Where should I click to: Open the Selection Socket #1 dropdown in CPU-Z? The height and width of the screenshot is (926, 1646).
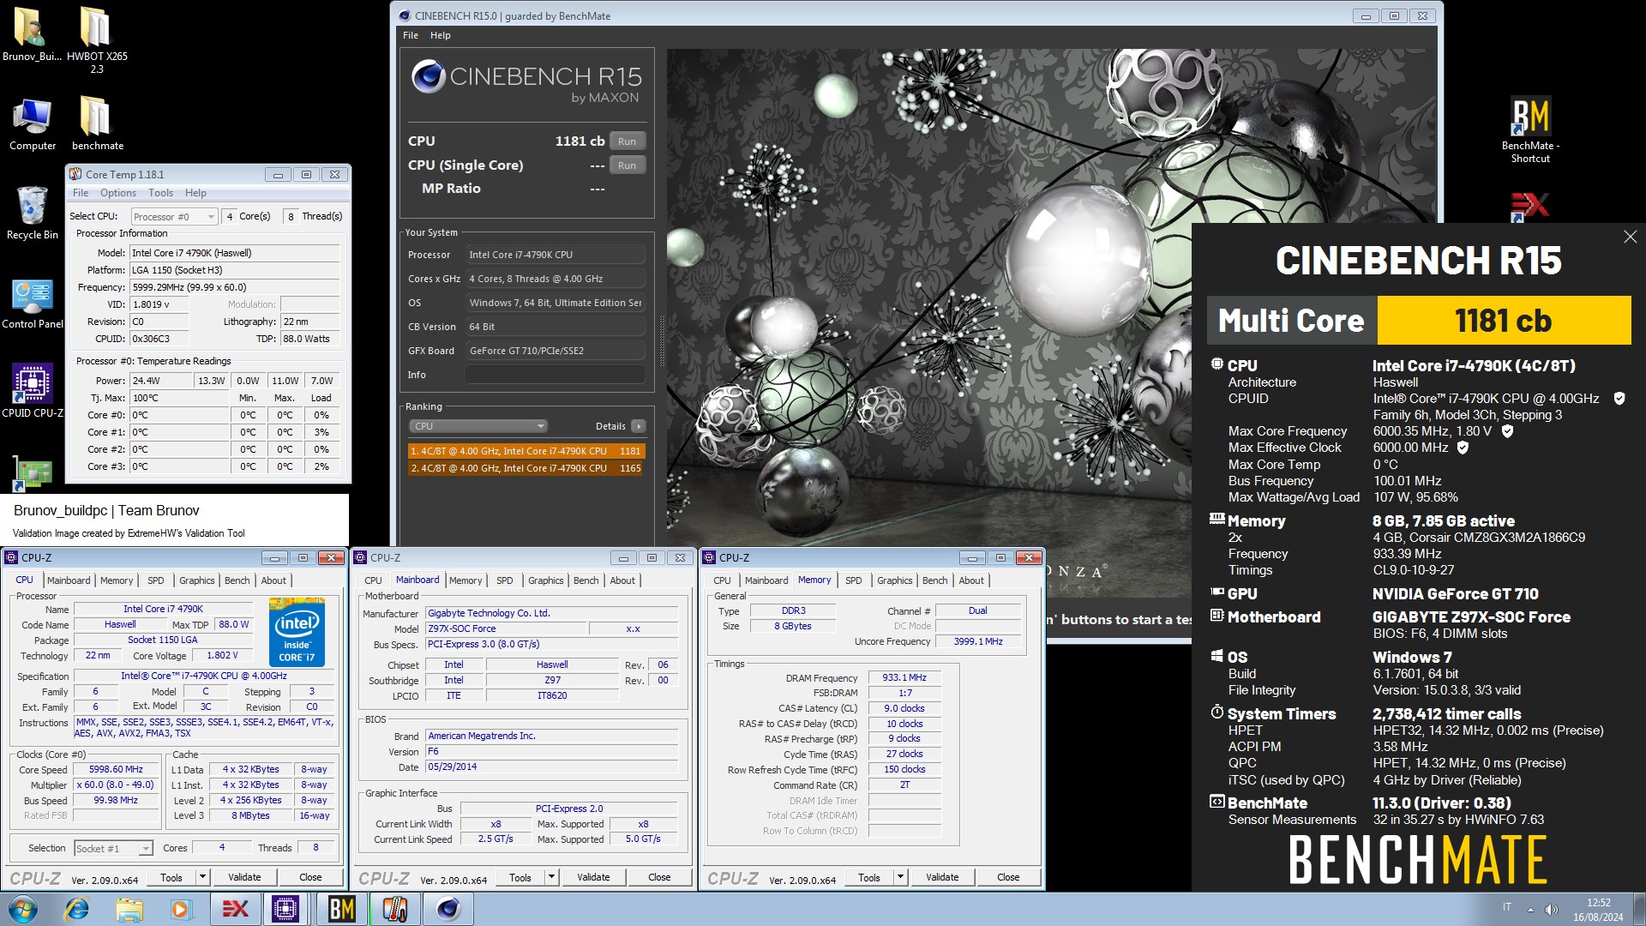pos(113,848)
